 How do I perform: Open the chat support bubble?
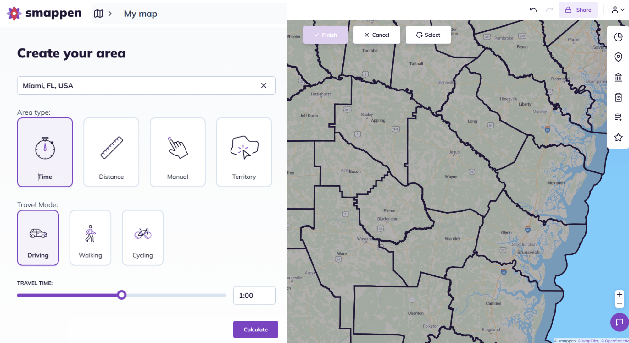(x=619, y=322)
